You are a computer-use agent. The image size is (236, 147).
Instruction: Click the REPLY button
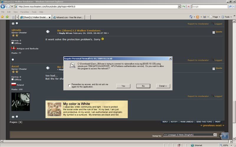click(165, 122)
